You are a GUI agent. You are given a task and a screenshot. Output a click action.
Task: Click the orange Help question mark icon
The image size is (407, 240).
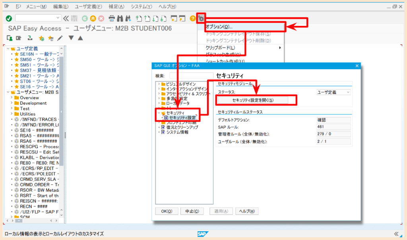pos(192,18)
